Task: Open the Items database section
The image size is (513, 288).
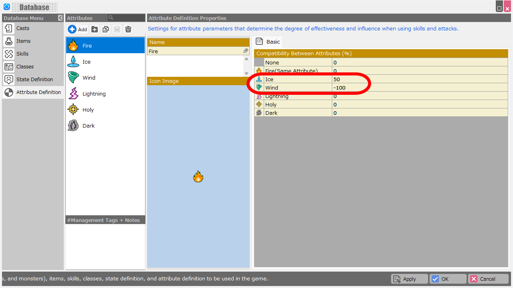Action: (x=23, y=41)
